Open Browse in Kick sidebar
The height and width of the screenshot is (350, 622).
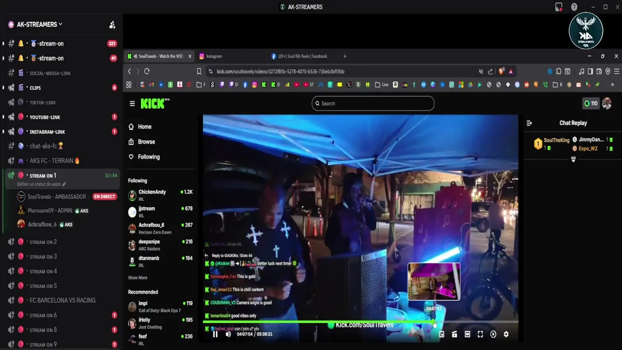click(141, 142)
